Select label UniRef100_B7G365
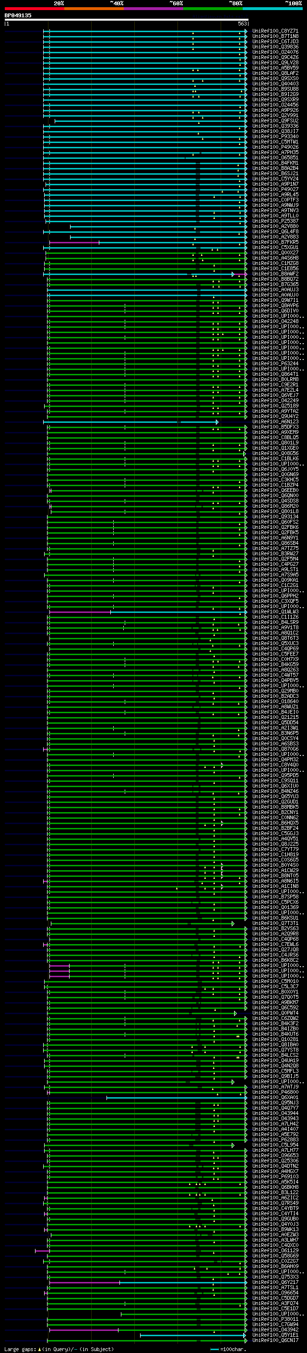 [275, 285]
